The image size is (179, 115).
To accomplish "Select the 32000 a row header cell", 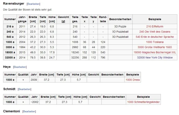I will tap(10, 57).
